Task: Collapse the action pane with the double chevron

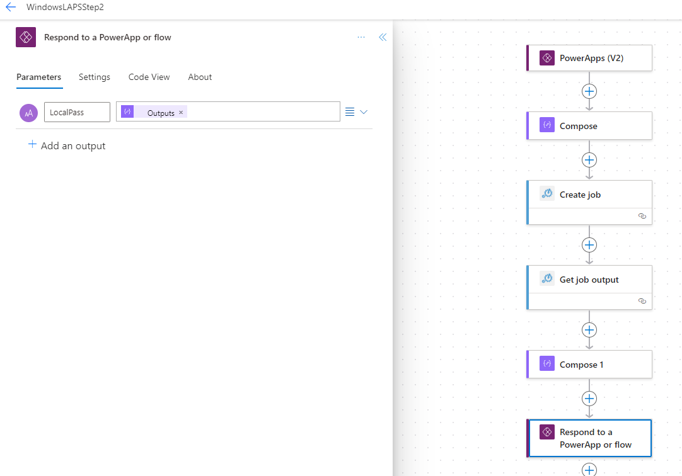Action: point(383,37)
